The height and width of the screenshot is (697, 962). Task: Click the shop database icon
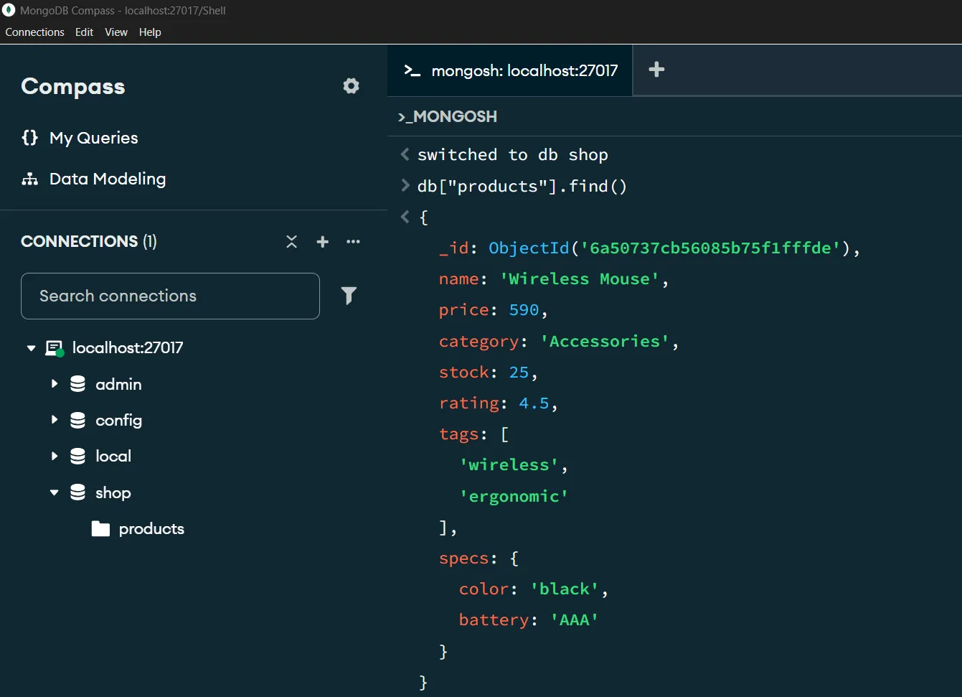click(x=77, y=492)
